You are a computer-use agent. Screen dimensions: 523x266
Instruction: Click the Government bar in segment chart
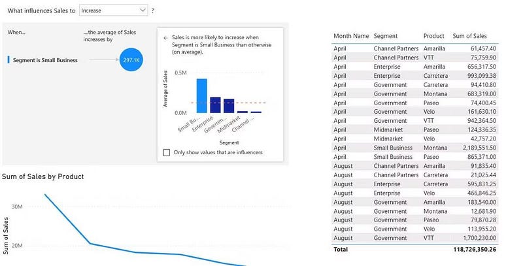tap(229, 106)
